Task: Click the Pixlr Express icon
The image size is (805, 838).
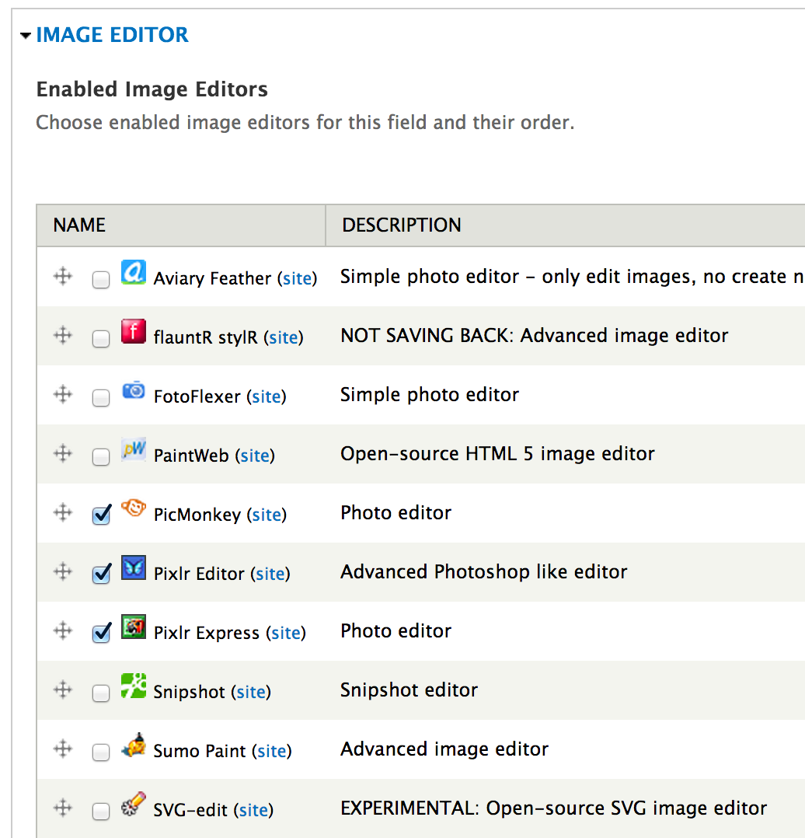Action: (134, 627)
